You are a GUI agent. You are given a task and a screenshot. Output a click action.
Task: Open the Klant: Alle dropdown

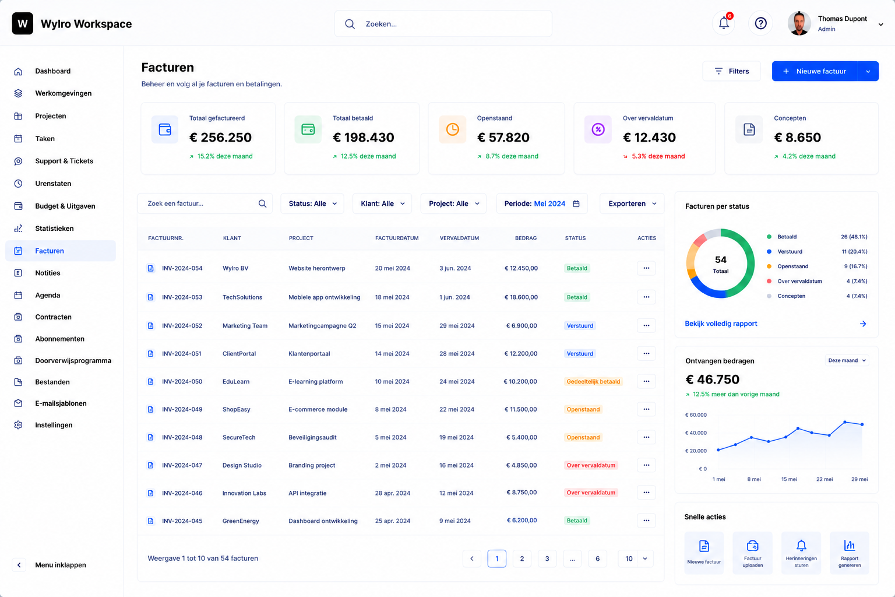(382, 203)
